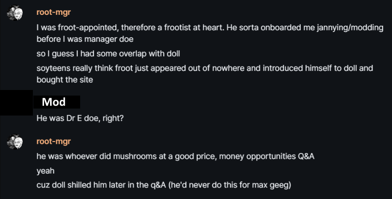Click the bottom root-mgr avatar image
Image resolution: width=392 pixels, height=199 pixels.
tap(15, 141)
